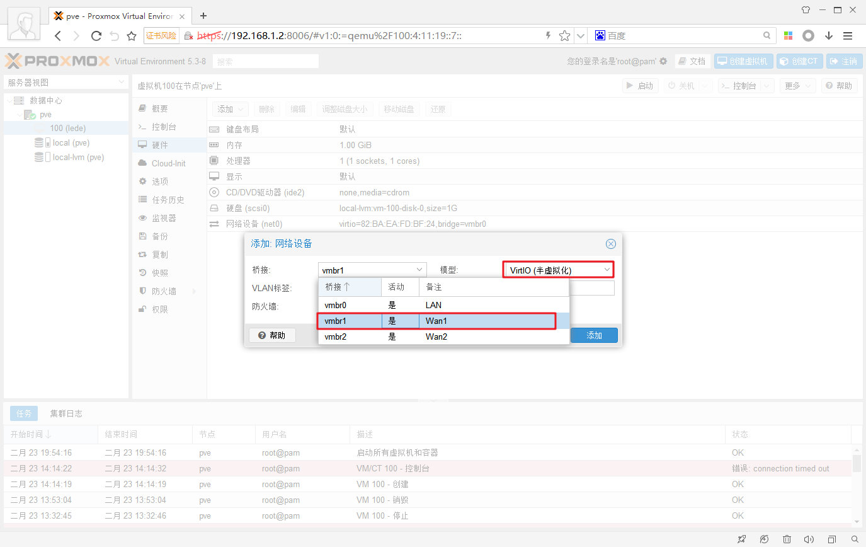
Task: Reload the page with refresh icon
Action: coord(96,36)
